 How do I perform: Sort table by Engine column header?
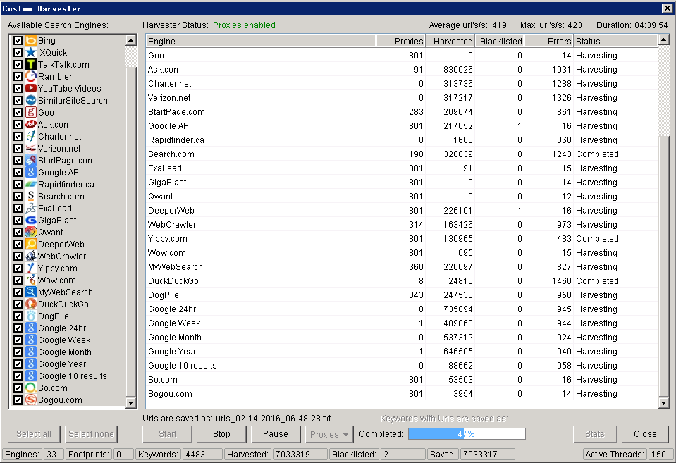(261, 42)
